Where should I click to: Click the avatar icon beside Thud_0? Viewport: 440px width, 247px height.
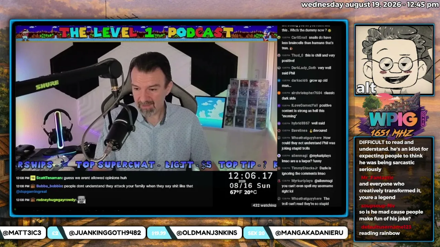coord(279,56)
